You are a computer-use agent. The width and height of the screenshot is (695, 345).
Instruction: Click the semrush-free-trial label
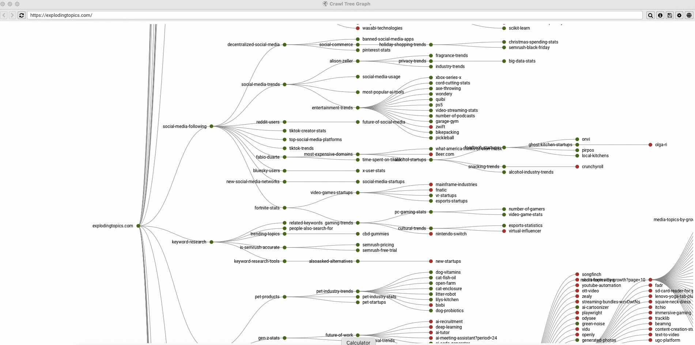(x=379, y=250)
